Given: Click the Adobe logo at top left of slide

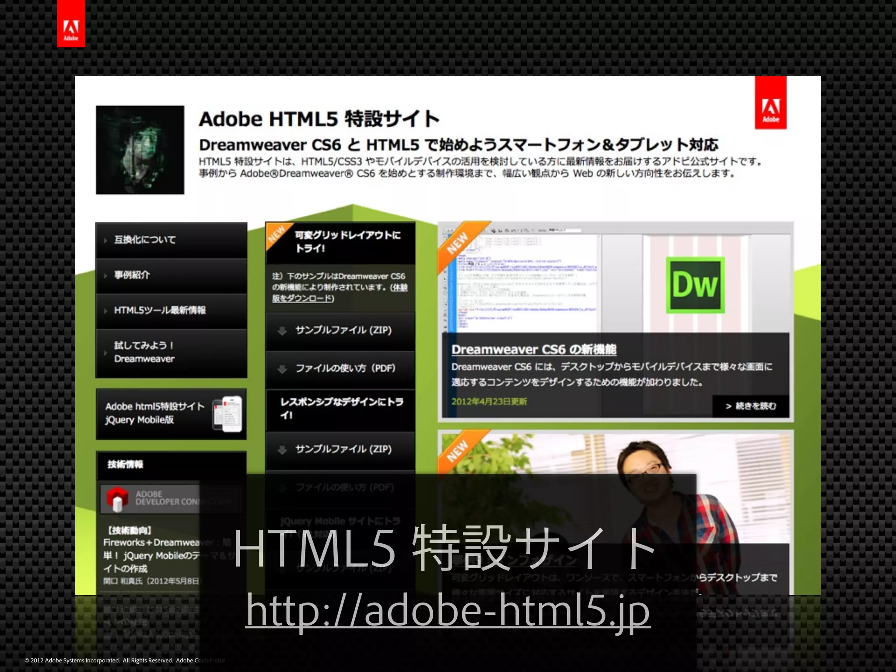Looking at the screenshot, I should click(x=70, y=24).
